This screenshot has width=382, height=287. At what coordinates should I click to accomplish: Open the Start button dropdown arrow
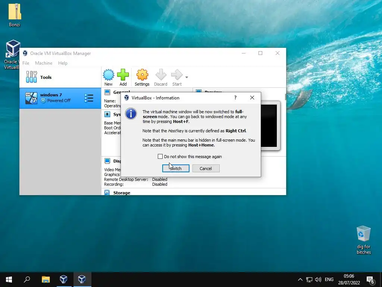coord(187,77)
